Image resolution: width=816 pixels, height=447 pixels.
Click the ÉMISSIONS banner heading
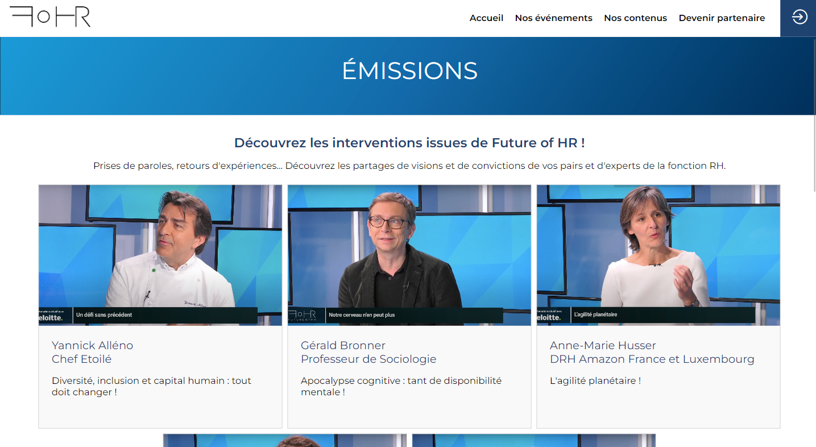409,71
